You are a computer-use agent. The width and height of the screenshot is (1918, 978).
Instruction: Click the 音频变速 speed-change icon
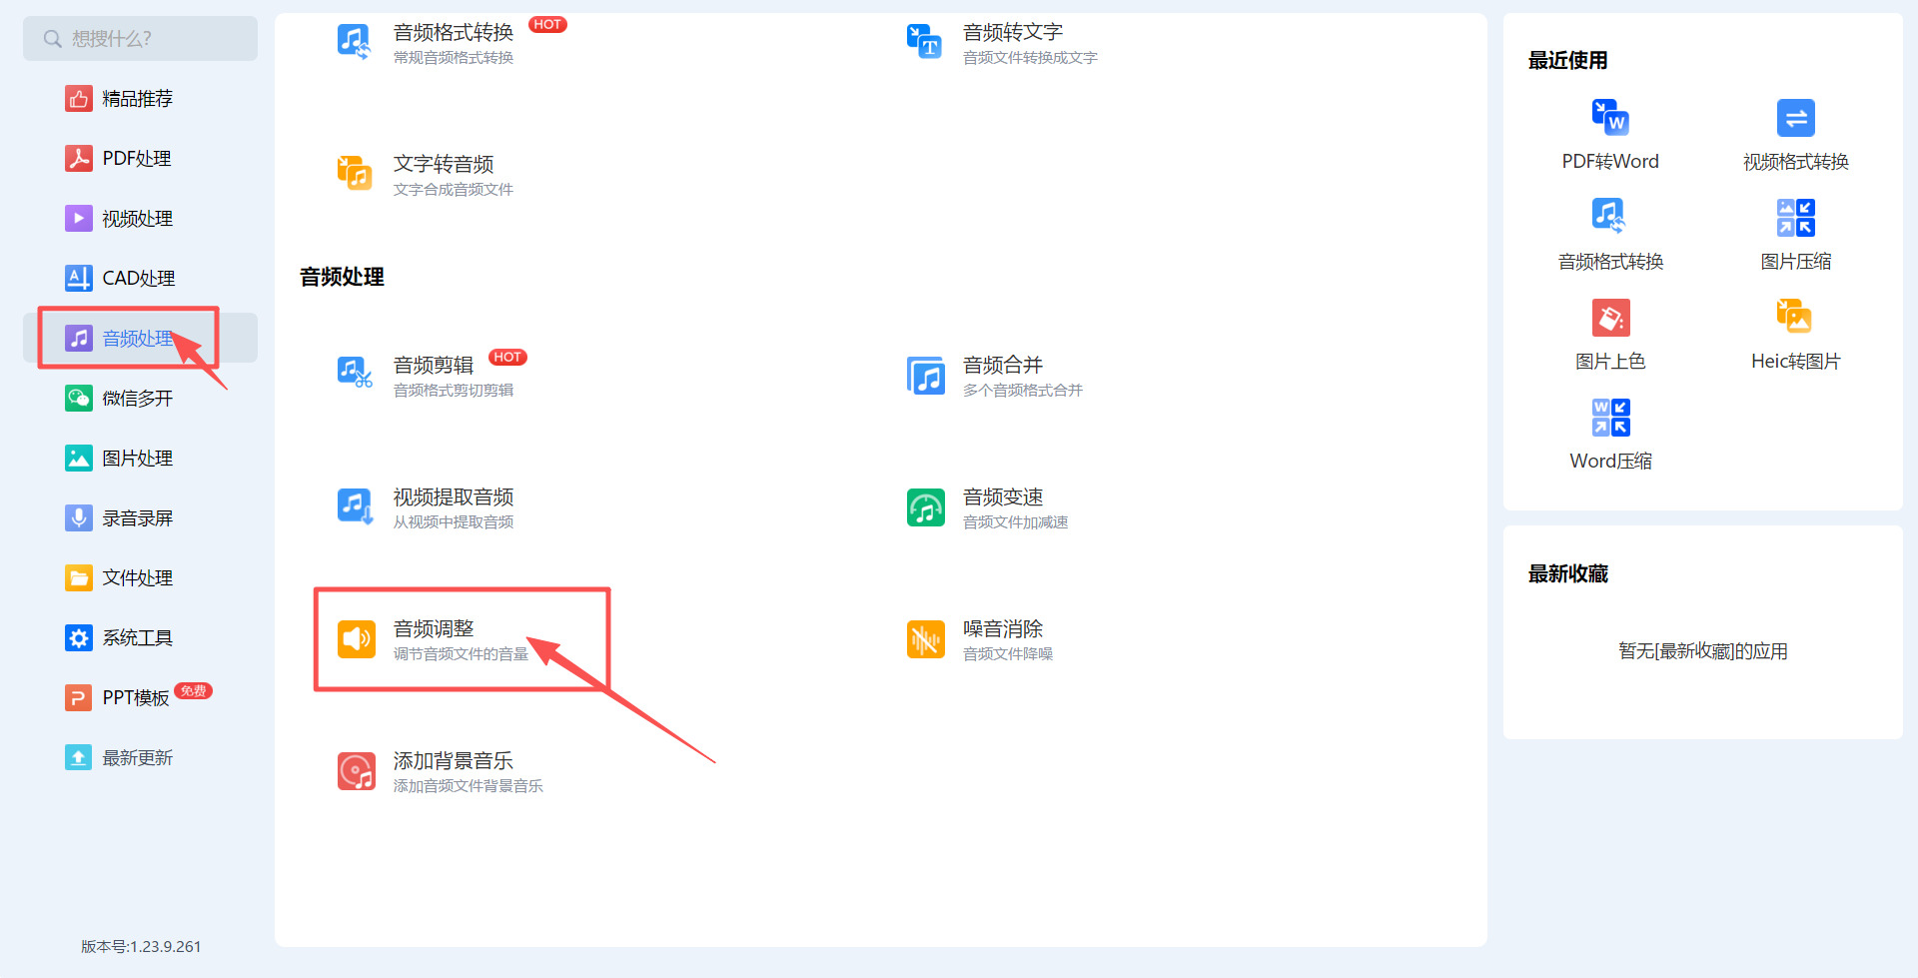(x=925, y=506)
